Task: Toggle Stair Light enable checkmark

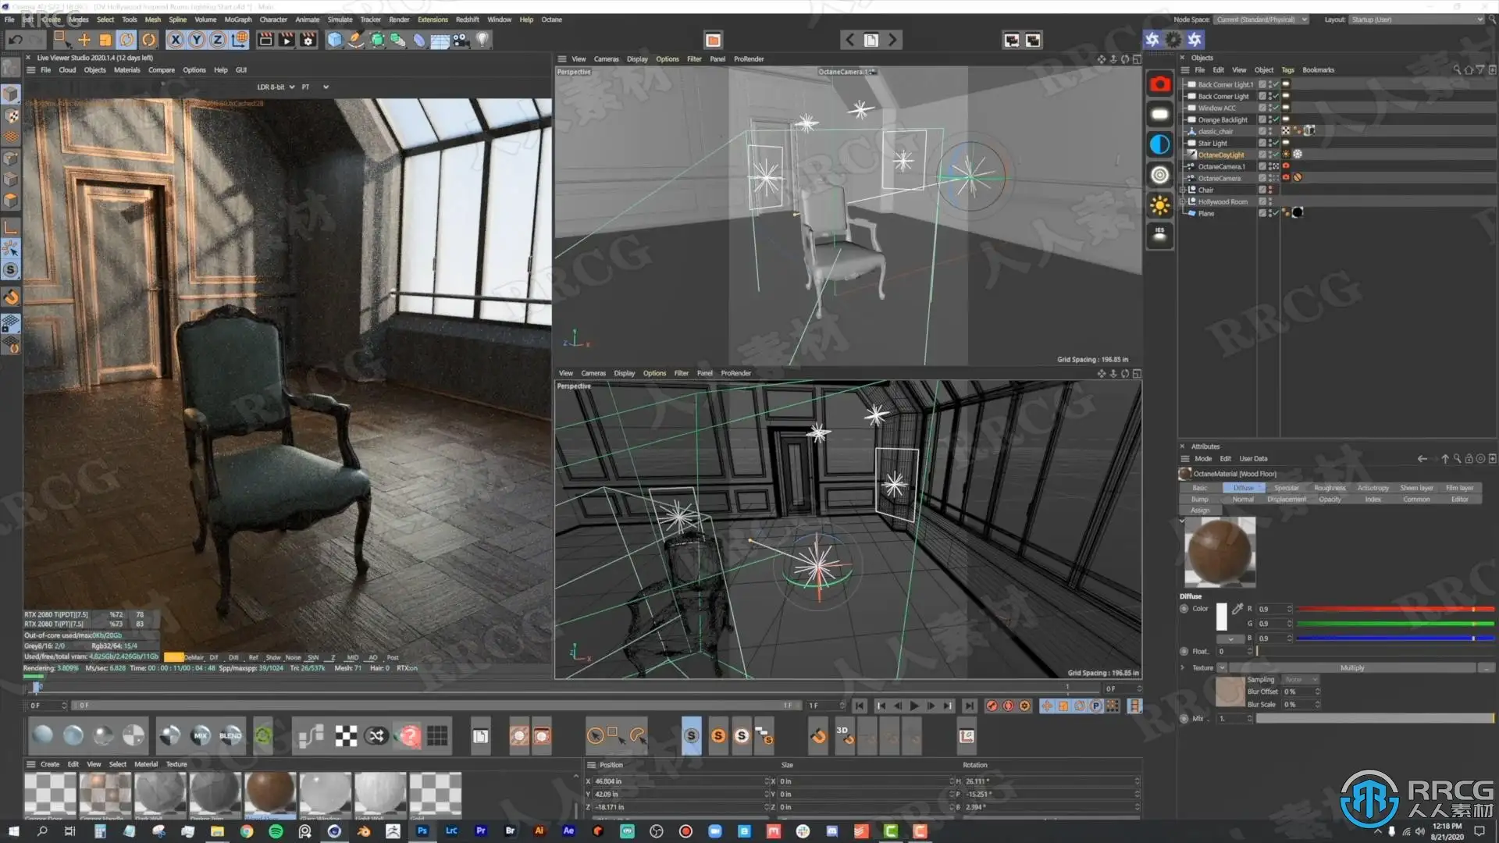Action: 1275,144
